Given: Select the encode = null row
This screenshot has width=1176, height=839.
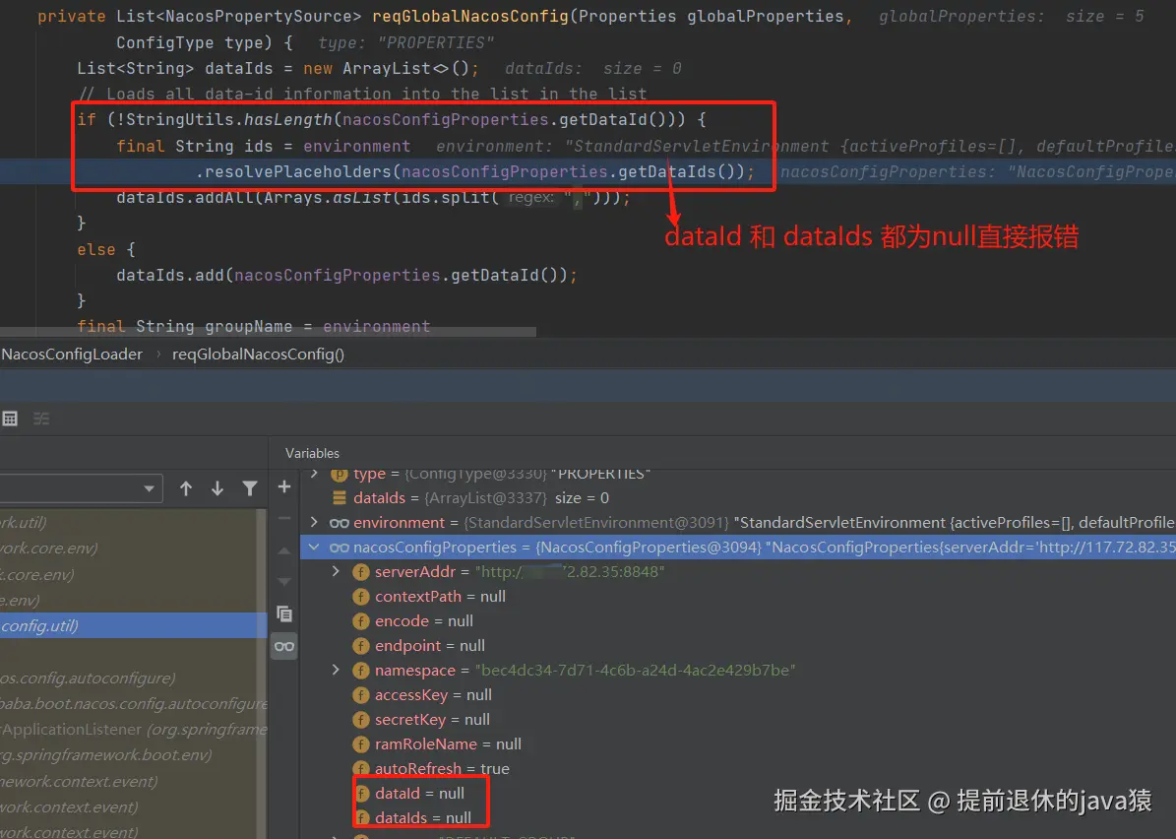Looking at the screenshot, I should [738, 620].
